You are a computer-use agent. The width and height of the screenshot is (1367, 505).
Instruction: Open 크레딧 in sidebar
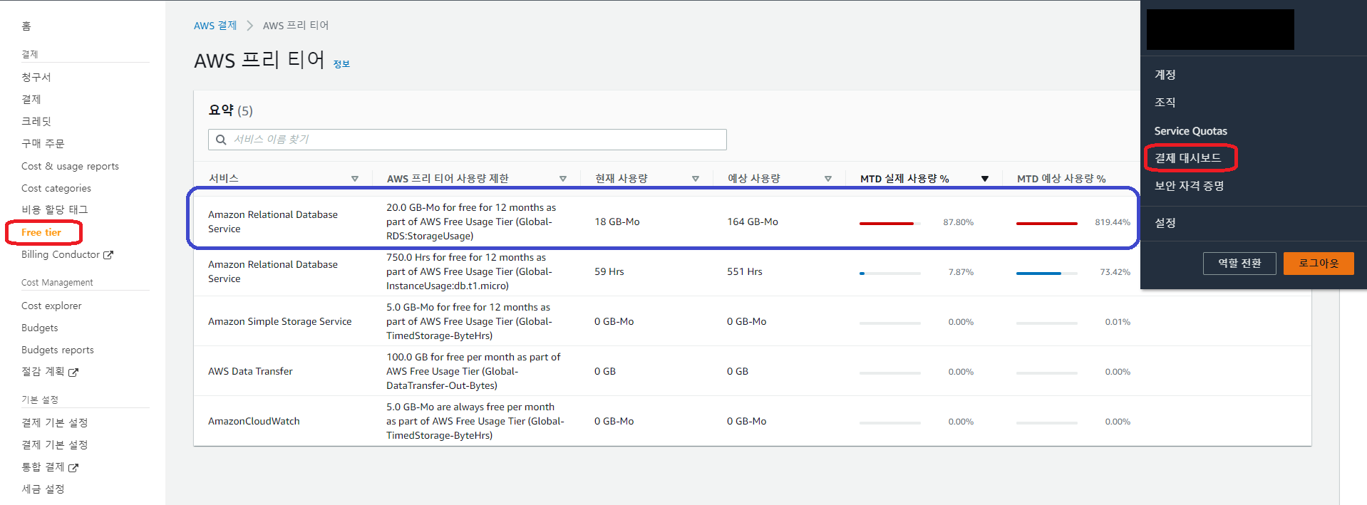(x=36, y=121)
